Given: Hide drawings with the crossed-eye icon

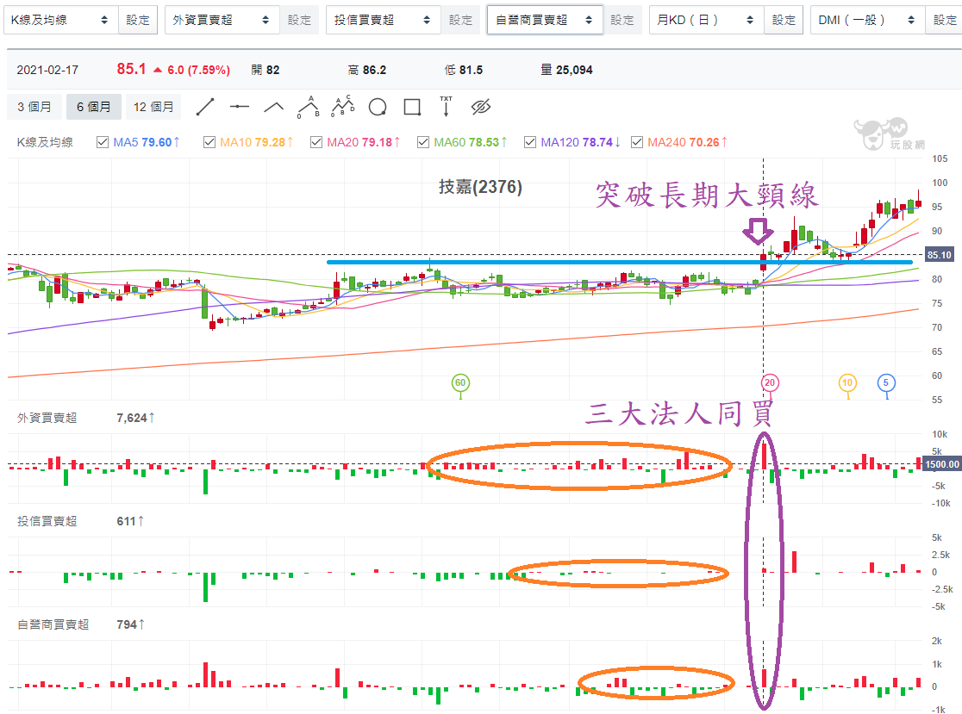Looking at the screenshot, I should pyautogui.click(x=480, y=107).
